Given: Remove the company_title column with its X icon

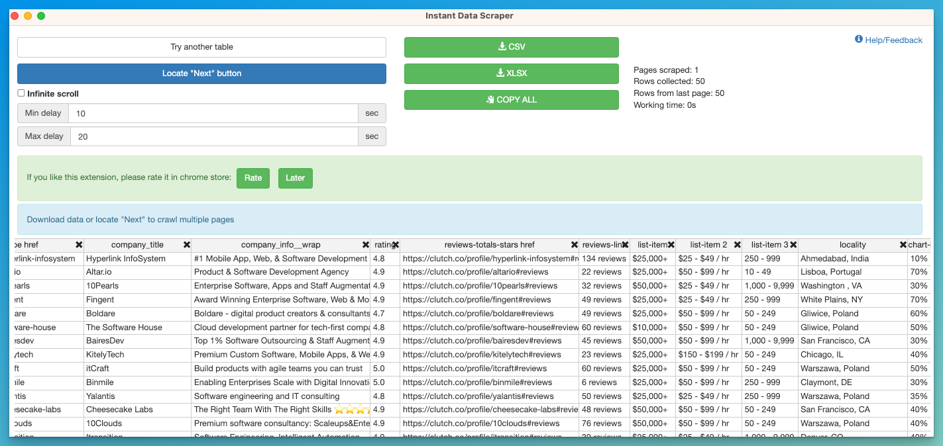Looking at the screenshot, I should (x=187, y=245).
